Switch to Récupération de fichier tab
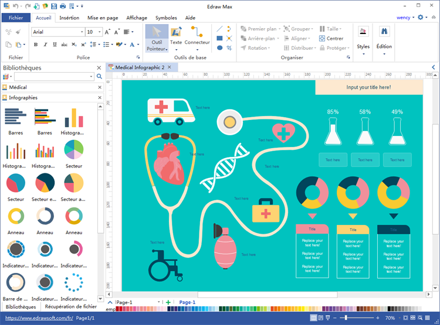The image size is (440, 325). (x=71, y=306)
